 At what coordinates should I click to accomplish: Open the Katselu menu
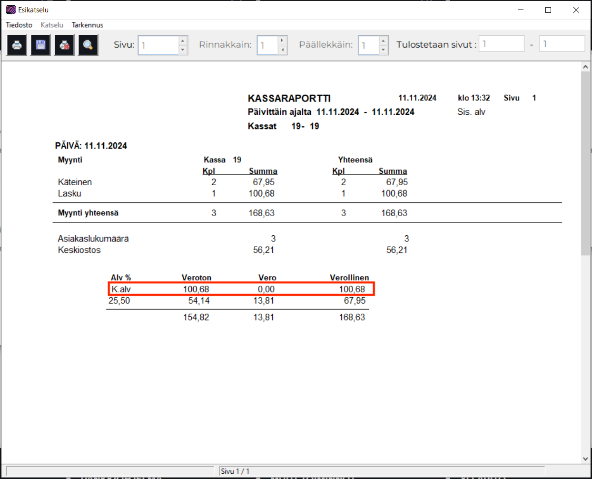pyautogui.click(x=52, y=25)
